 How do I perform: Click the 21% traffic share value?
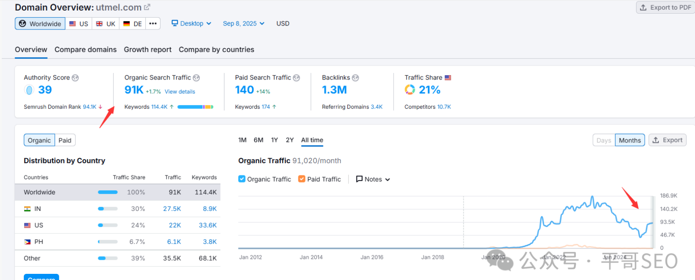430,90
